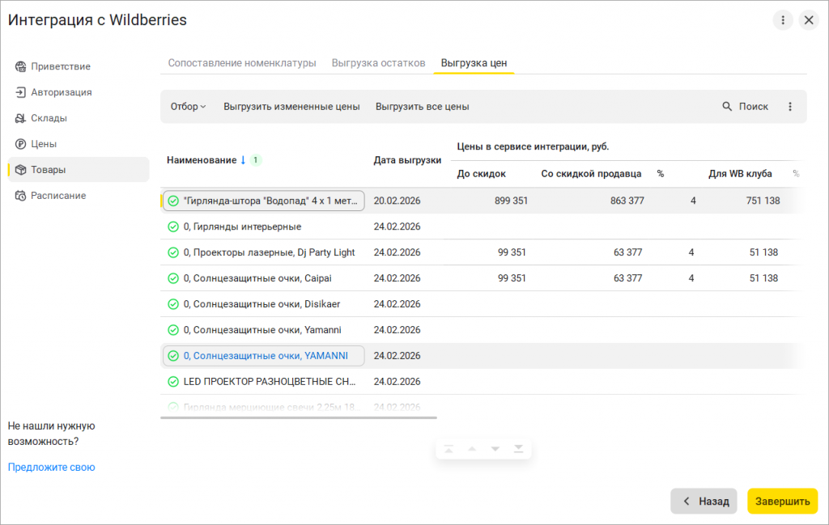829x525 pixels.
Task: Open the Расписание calendar icon
Action: [x=20, y=196]
